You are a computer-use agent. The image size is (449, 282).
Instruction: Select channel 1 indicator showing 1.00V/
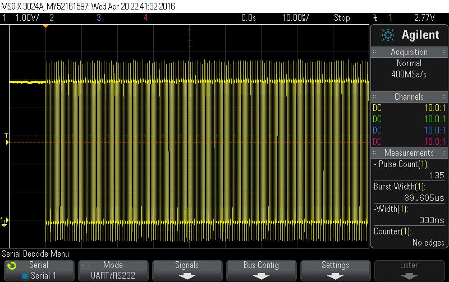tap(20, 17)
